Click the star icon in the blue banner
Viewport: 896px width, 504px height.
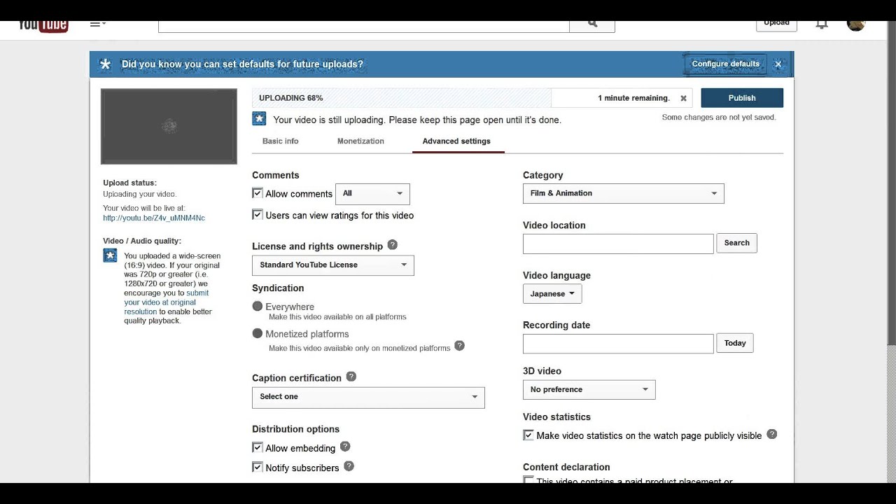tap(105, 64)
